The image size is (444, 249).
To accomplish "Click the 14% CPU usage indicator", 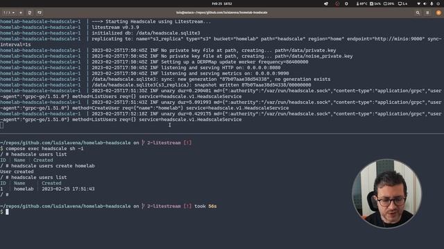I will (x=375, y=3).
